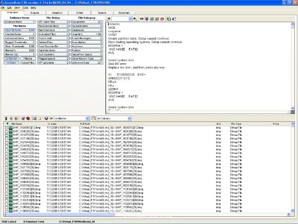The width and height of the screenshot is (298, 224).
Task: Click the purple file filter icon beside OFF
Action: coord(46,119)
